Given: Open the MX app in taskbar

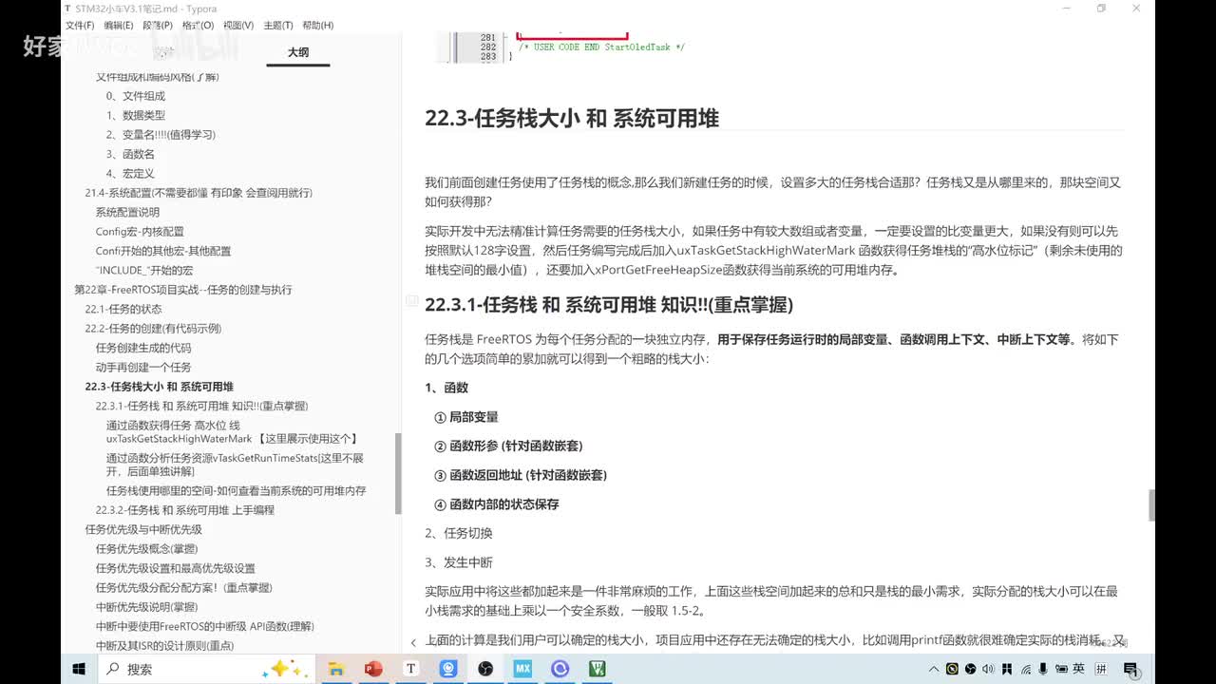Looking at the screenshot, I should (x=522, y=669).
